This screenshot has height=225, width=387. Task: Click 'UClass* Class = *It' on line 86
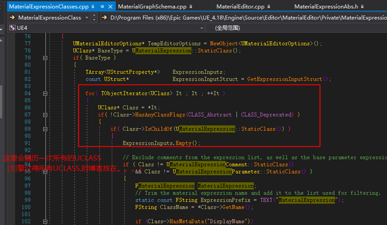(128, 108)
